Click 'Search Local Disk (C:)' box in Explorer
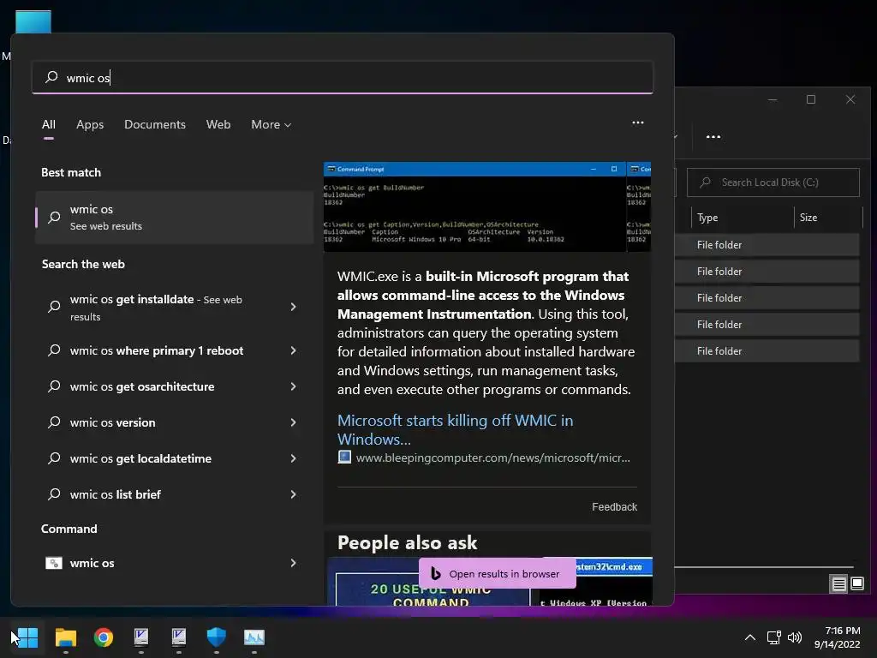Screen dimensions: 877x658 point(773,182)
